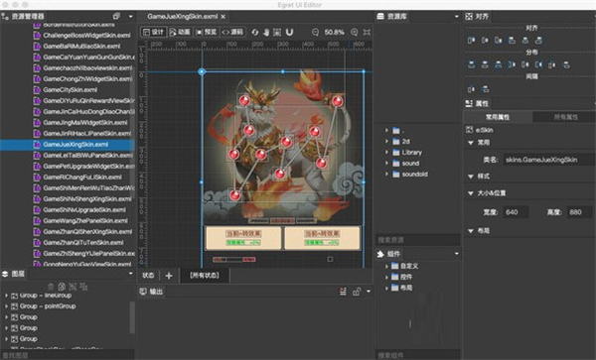Open the resource manager panel dropdown menu
This screenshot has height=360, width=596.
131,16
